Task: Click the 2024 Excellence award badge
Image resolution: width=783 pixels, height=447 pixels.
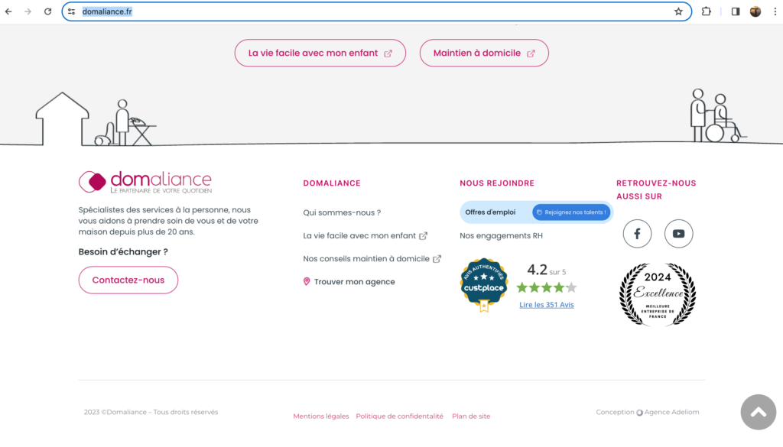Action: pos(658,294)
